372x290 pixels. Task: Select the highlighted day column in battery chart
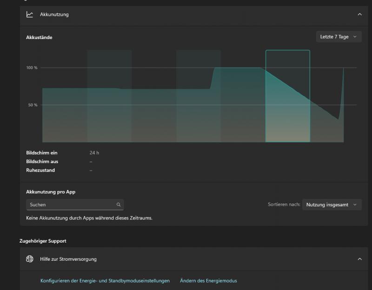click(287, 96)
